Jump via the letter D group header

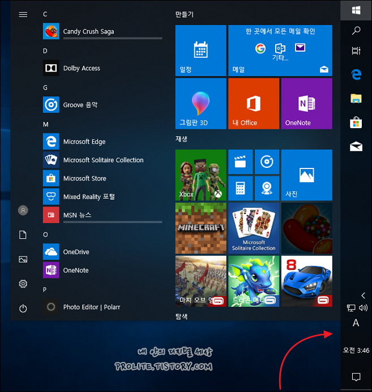tap(45, 51)
